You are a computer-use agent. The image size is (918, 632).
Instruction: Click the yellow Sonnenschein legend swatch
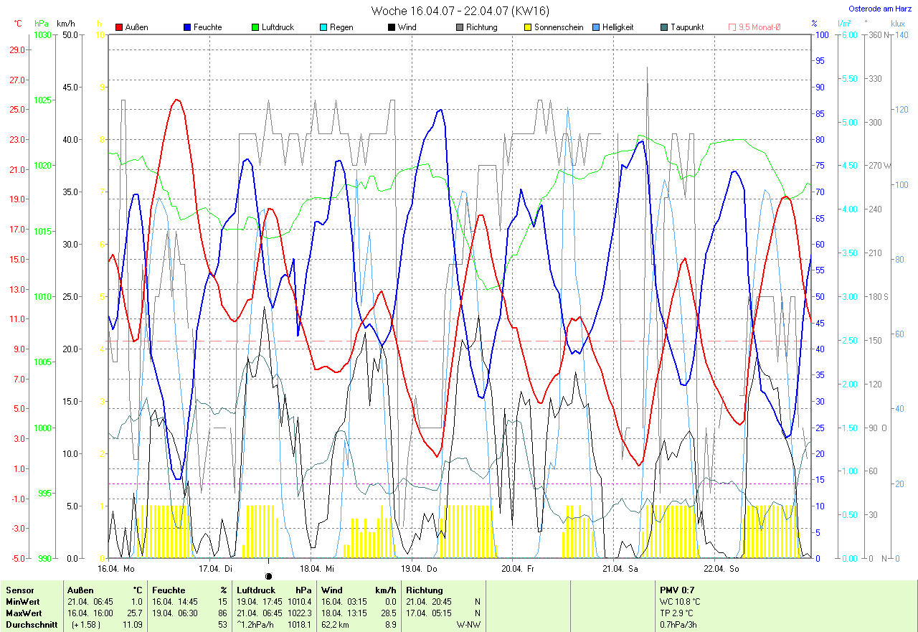(528, 27)
